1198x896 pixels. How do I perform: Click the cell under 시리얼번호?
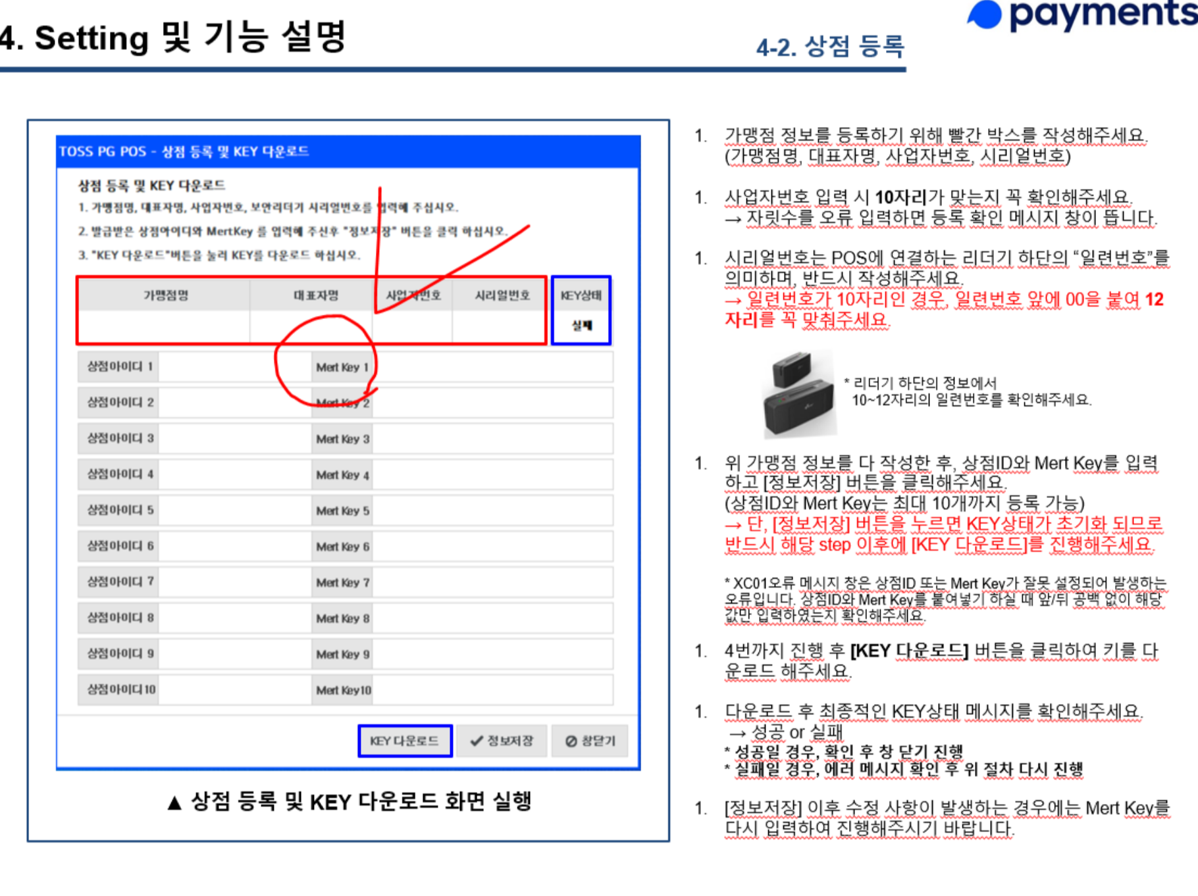pyautogui.click(x=498, y=326)
